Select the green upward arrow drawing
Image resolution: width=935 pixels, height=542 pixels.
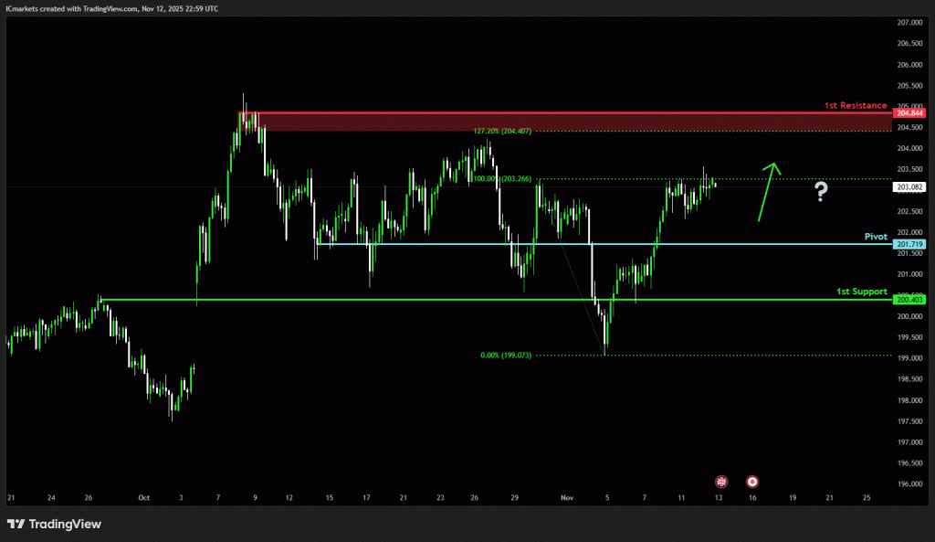(x=767, y=191)
